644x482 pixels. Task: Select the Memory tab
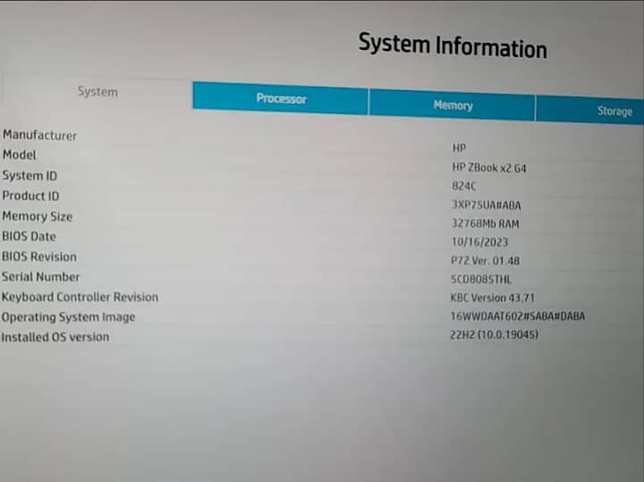(453, 106)
